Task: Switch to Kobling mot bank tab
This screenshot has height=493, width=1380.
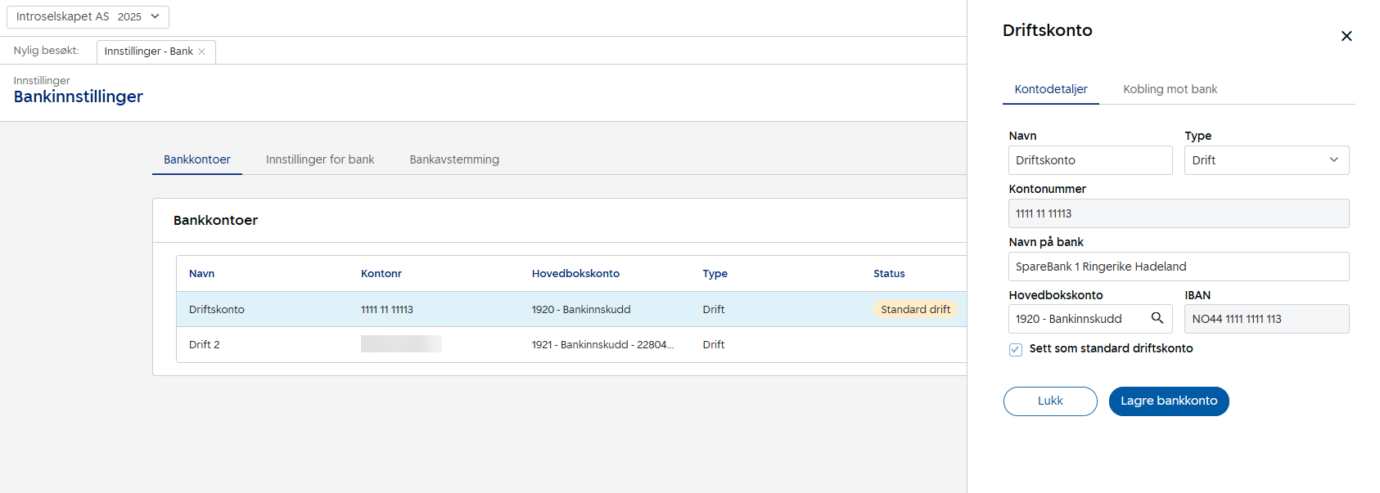Action: click(1170, 89)
